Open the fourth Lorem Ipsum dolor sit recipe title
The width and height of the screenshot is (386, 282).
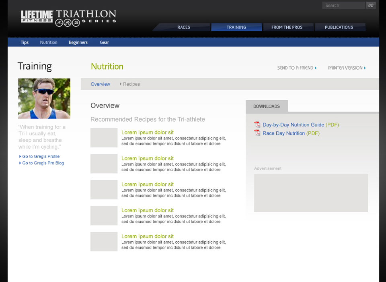point(148,210)
